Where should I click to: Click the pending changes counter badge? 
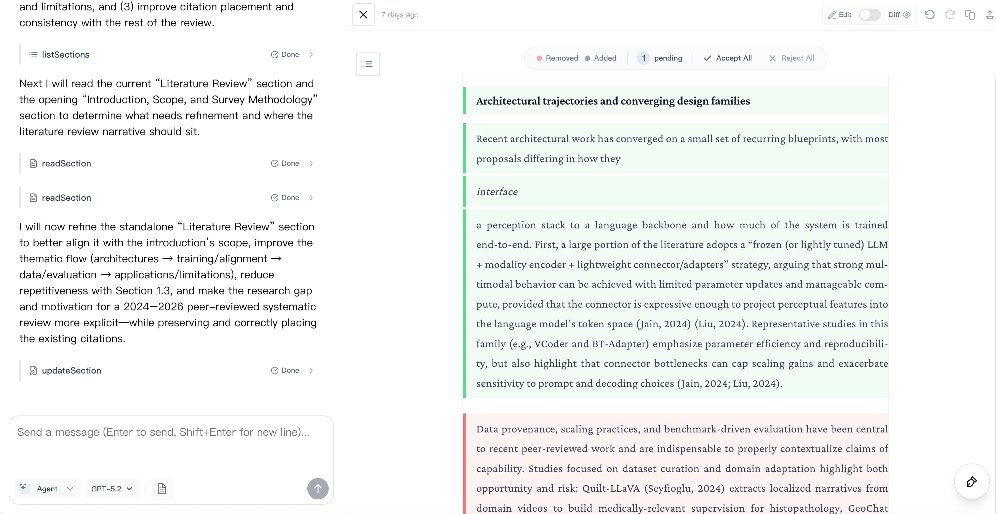643,58
